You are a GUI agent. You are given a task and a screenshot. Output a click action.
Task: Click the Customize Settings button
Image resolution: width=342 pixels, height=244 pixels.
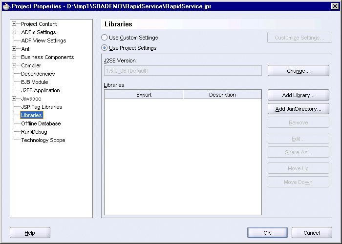pos(299,38)
